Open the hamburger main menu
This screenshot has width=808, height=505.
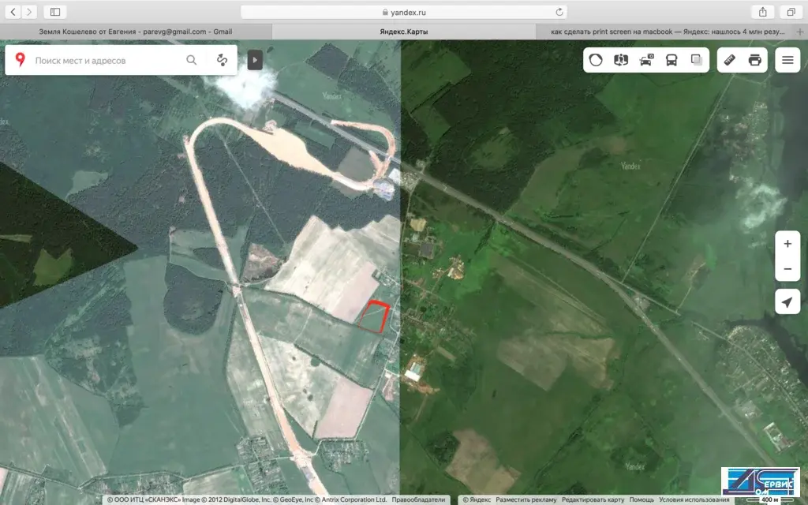click(x=787, y=60)
